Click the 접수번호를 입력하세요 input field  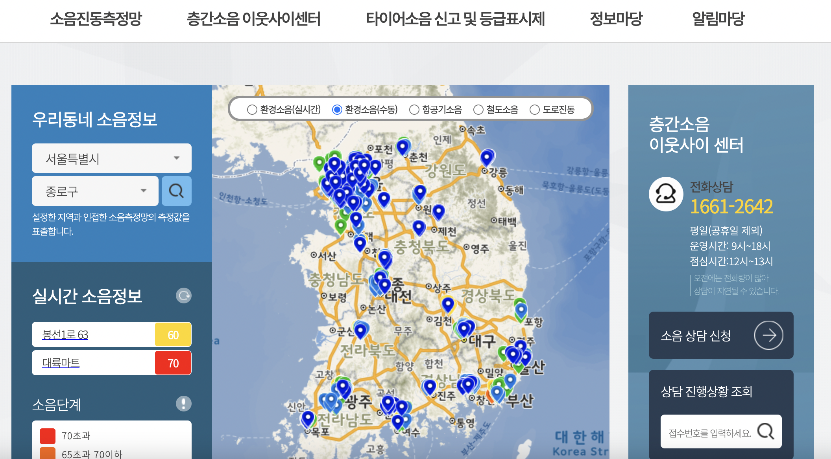(709, 433)
